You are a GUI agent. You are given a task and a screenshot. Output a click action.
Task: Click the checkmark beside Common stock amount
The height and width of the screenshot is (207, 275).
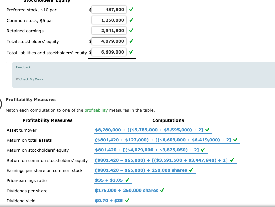[x=131, y=20]
